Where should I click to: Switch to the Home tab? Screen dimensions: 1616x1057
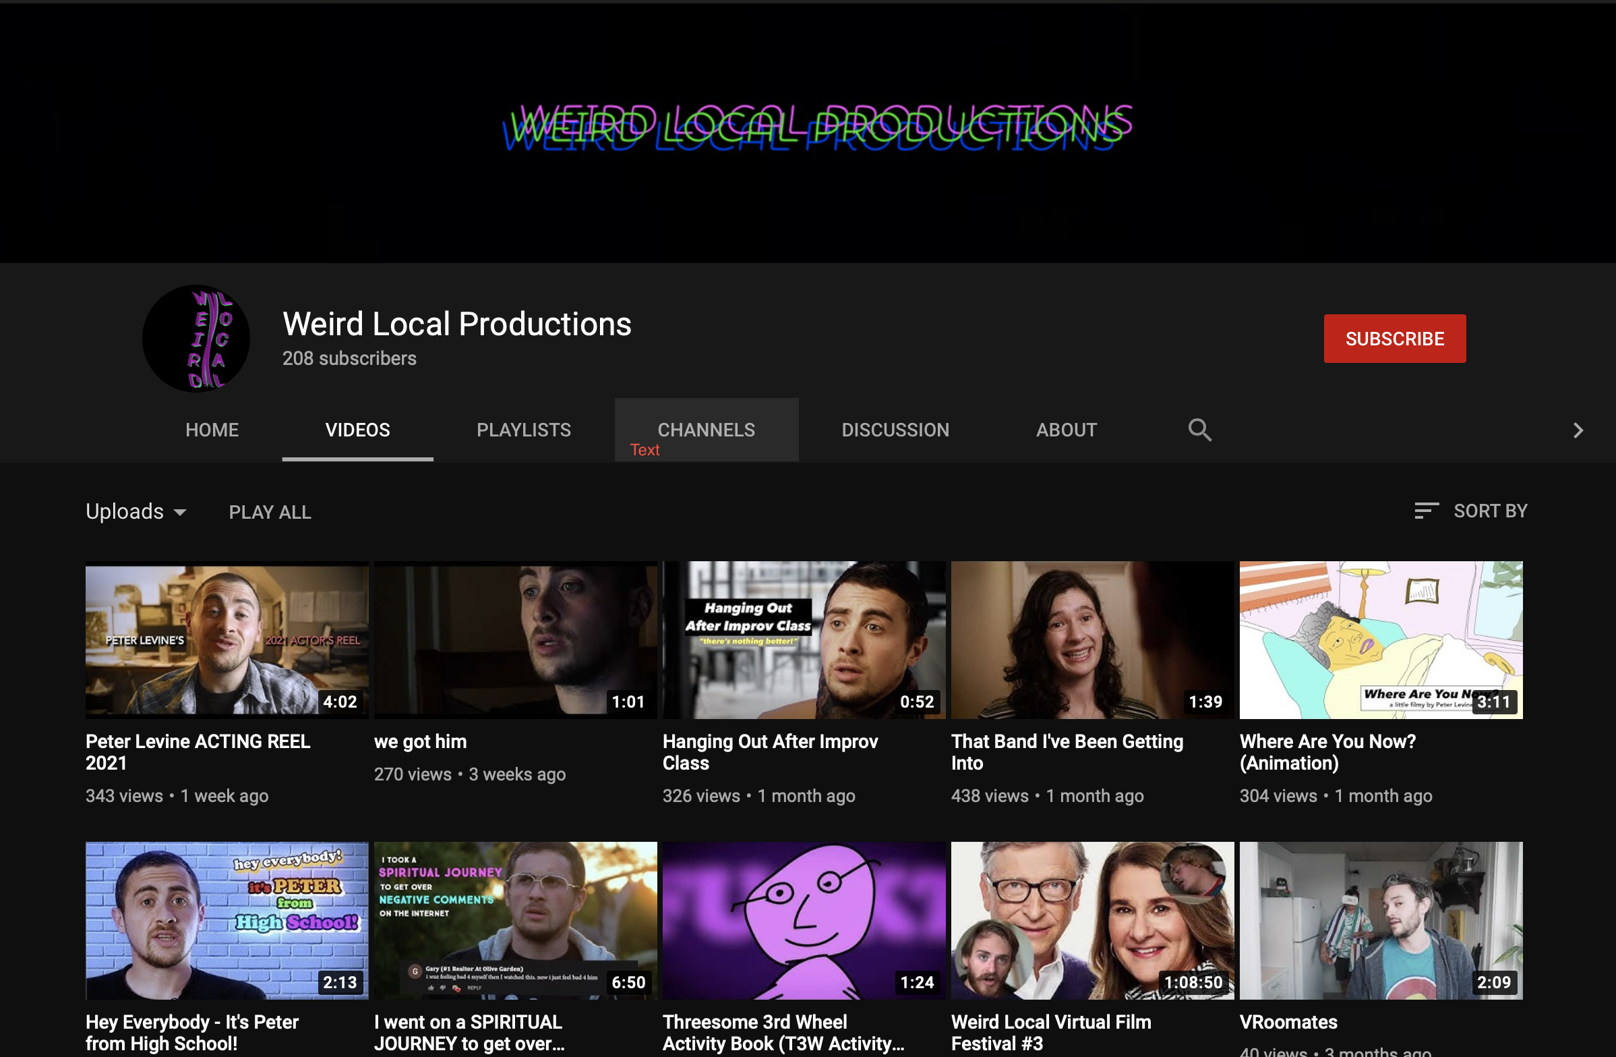(212, 429)
